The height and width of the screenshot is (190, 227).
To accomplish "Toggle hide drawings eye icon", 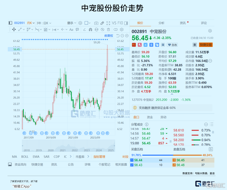I will [x=102, y=30].
